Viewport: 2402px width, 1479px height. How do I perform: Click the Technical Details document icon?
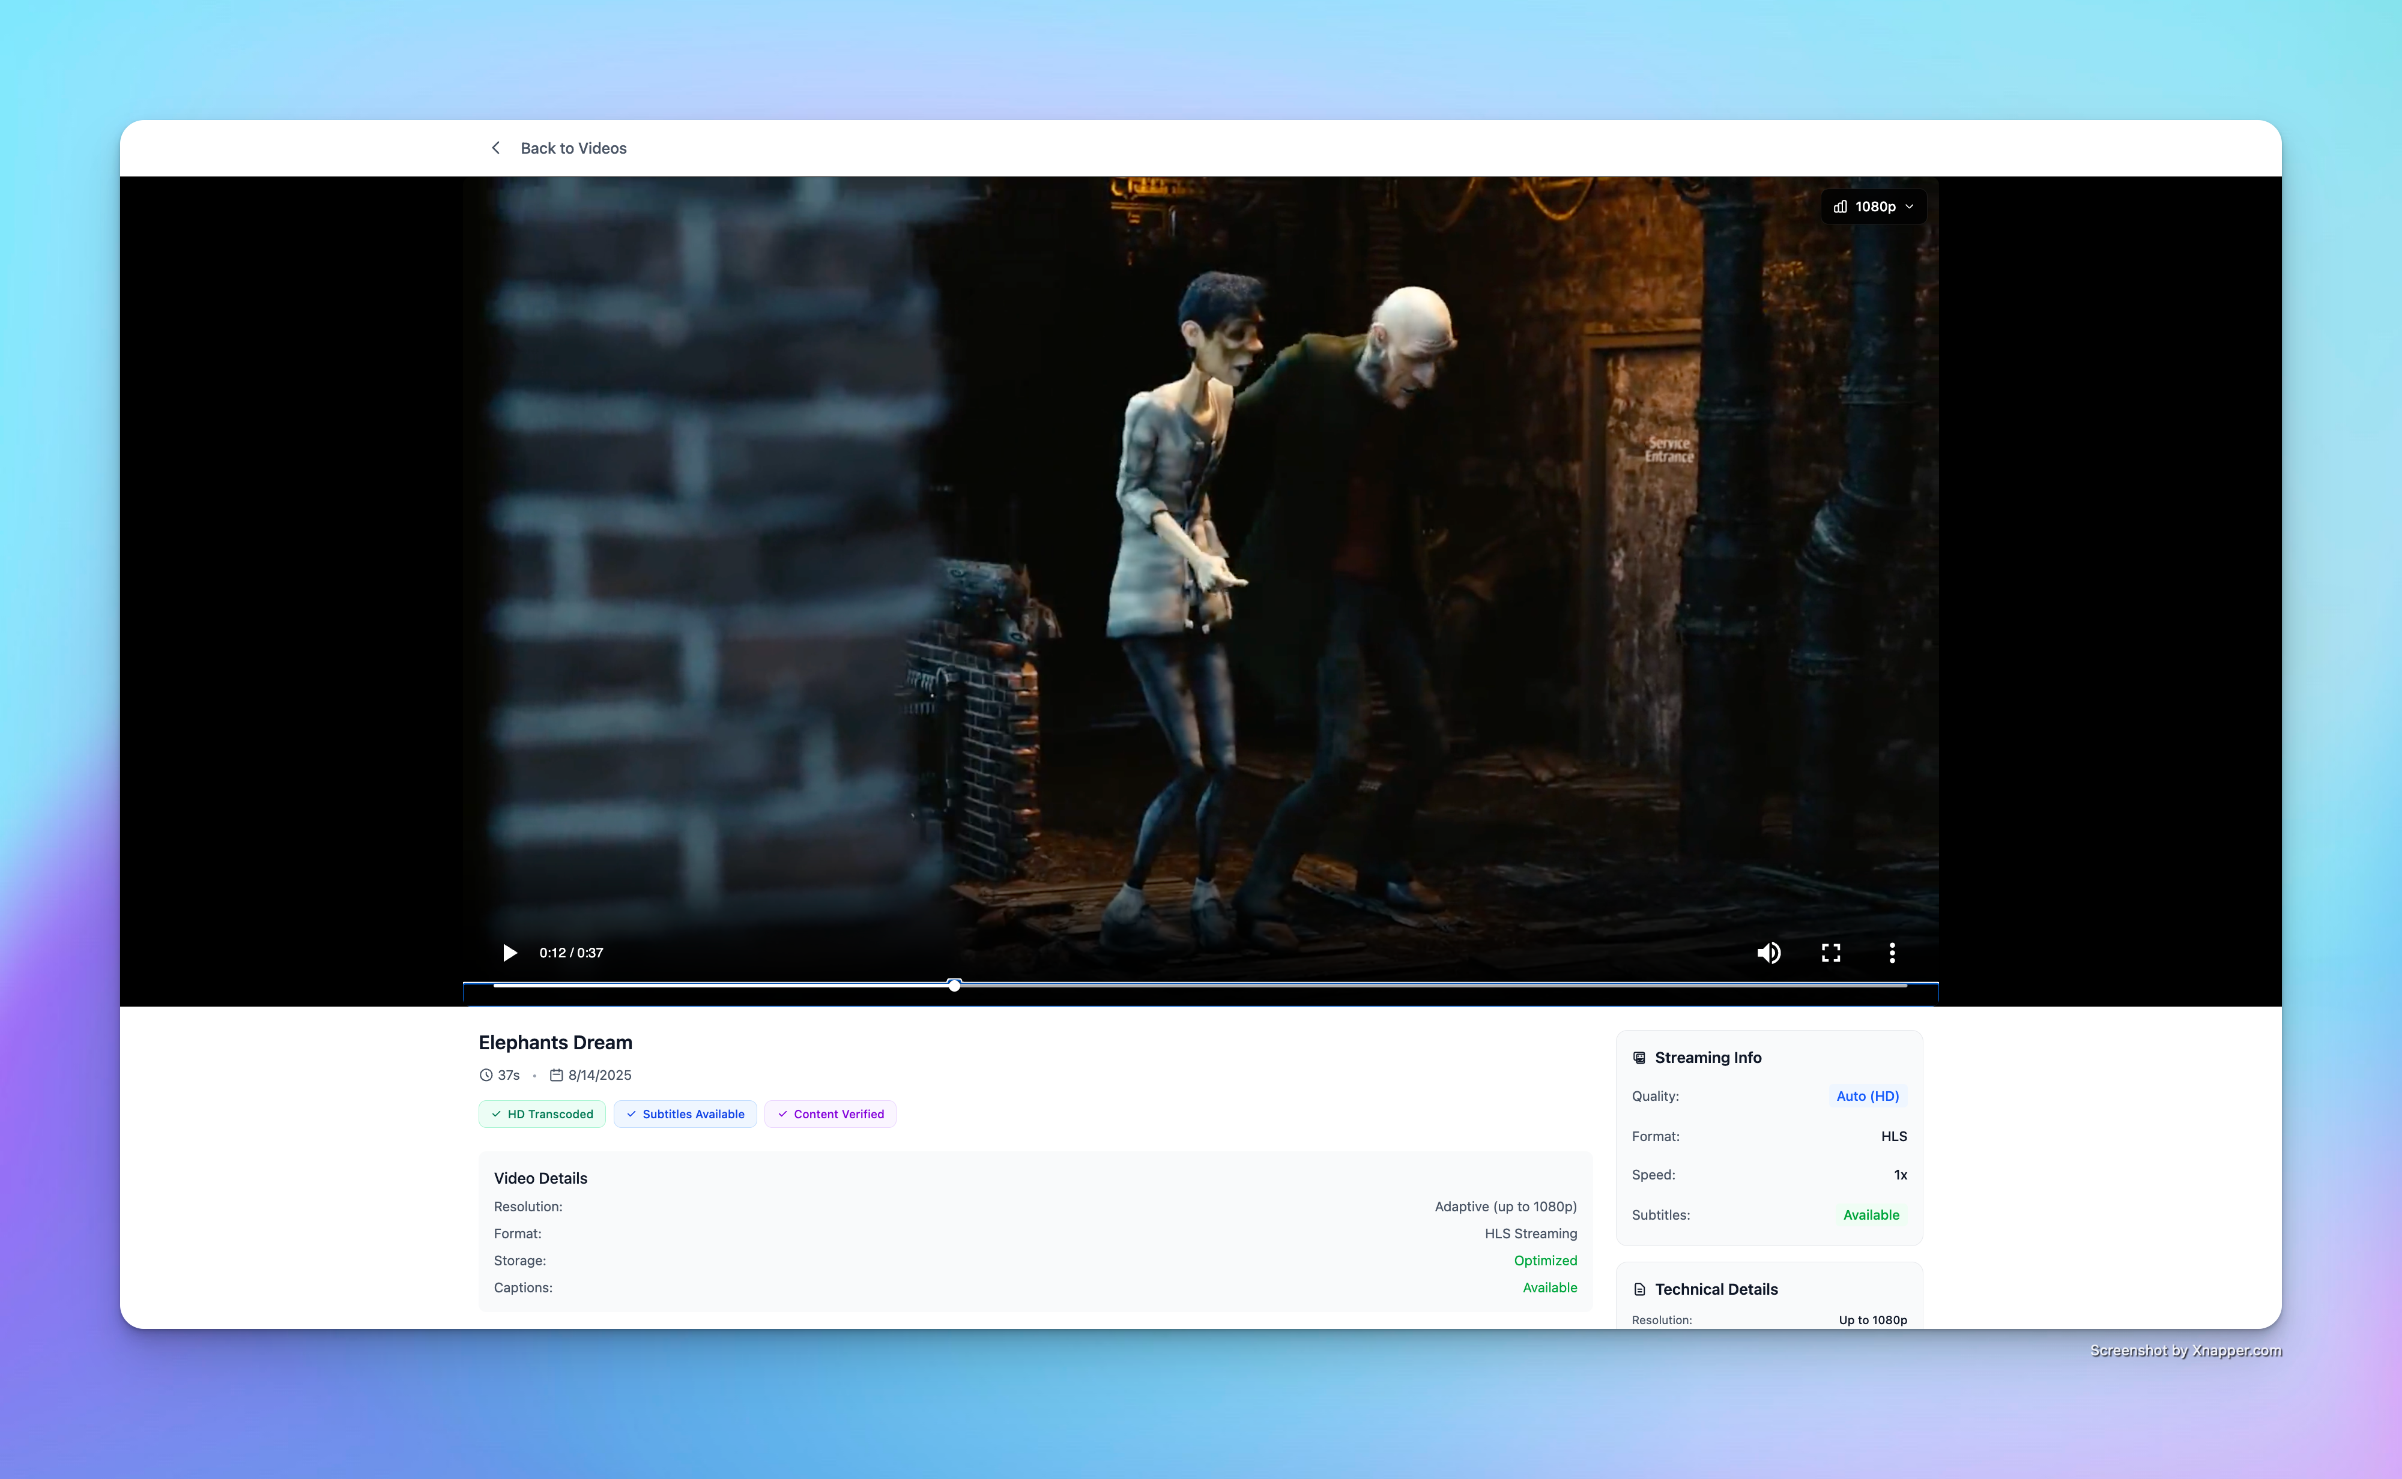[1640, 1289]
